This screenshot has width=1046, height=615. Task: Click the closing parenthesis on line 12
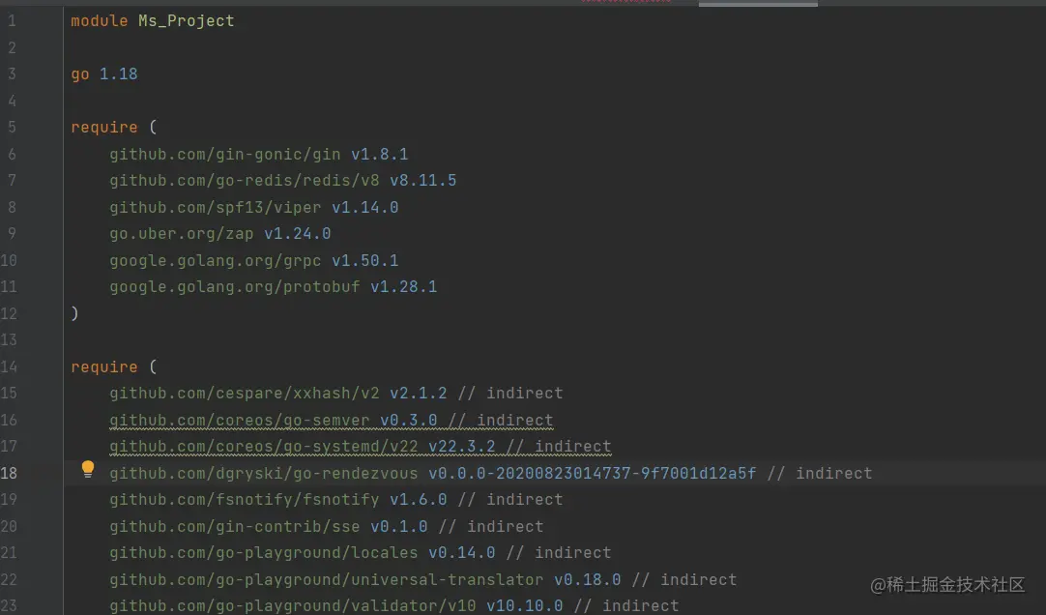(74, 313)
